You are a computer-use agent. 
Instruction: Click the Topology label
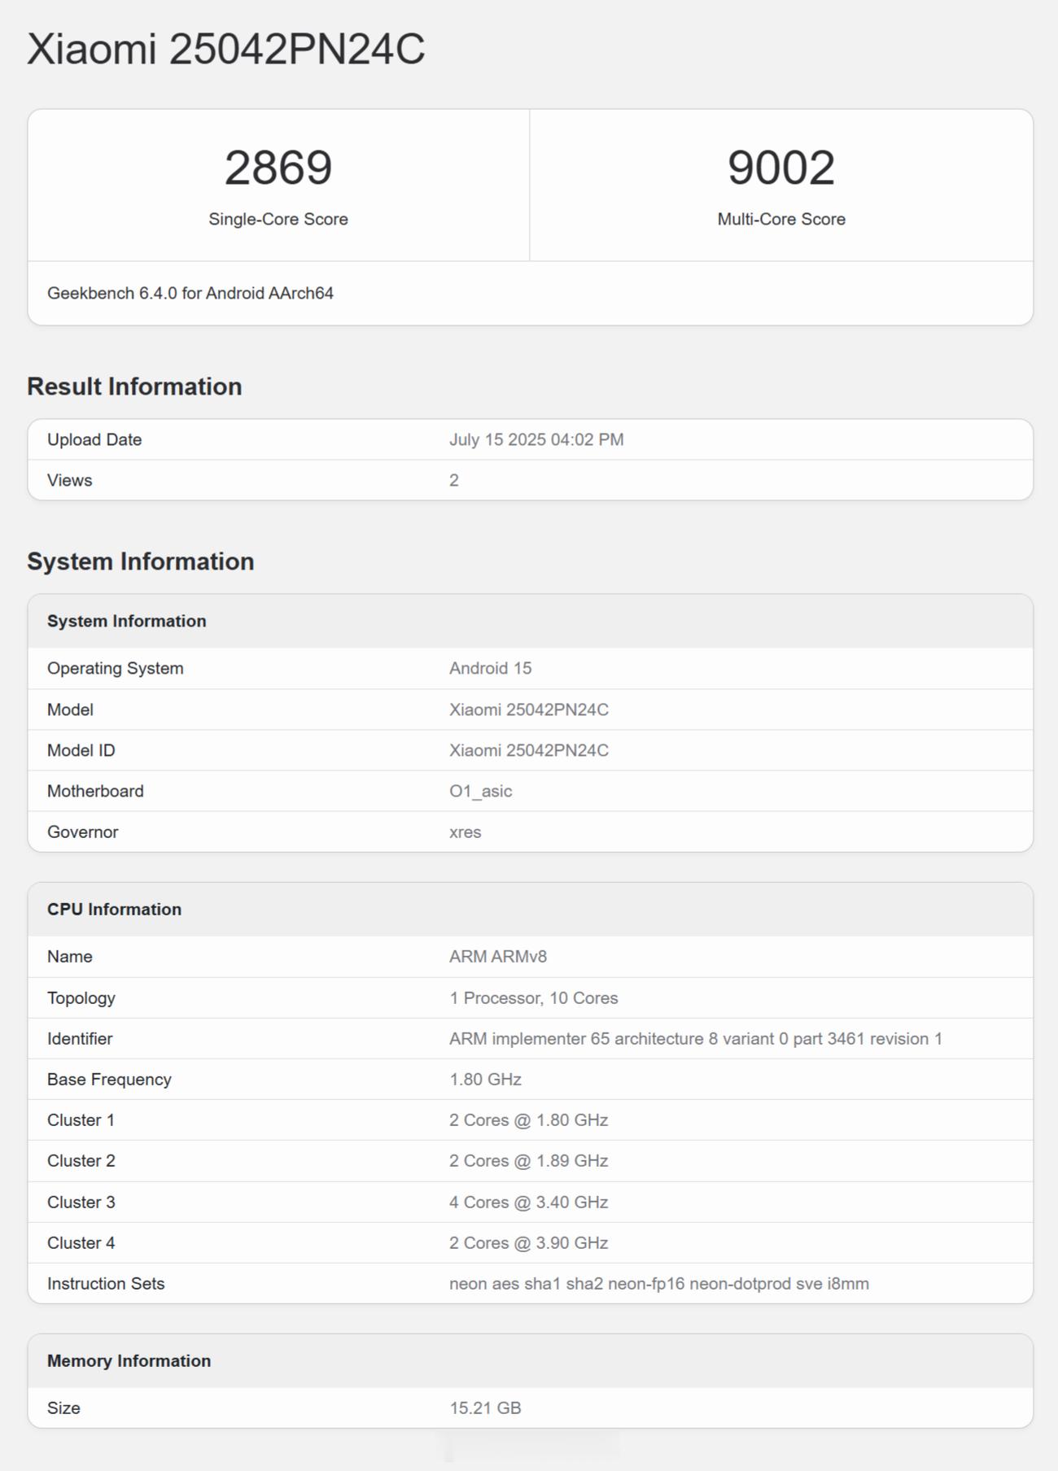[81, 997]
